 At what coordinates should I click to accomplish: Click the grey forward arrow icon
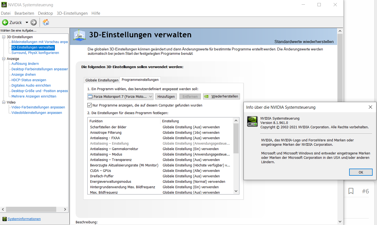point(34,22)
